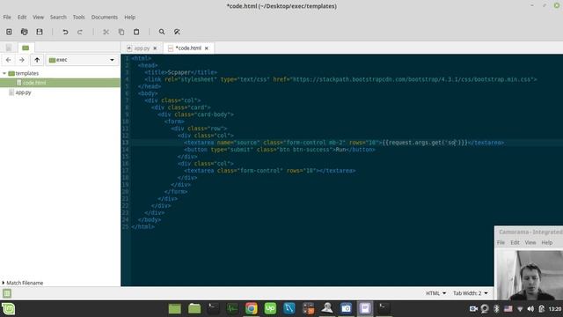
Task: Launch Chrome from the taskbar
Action: (x=252, y=308)
